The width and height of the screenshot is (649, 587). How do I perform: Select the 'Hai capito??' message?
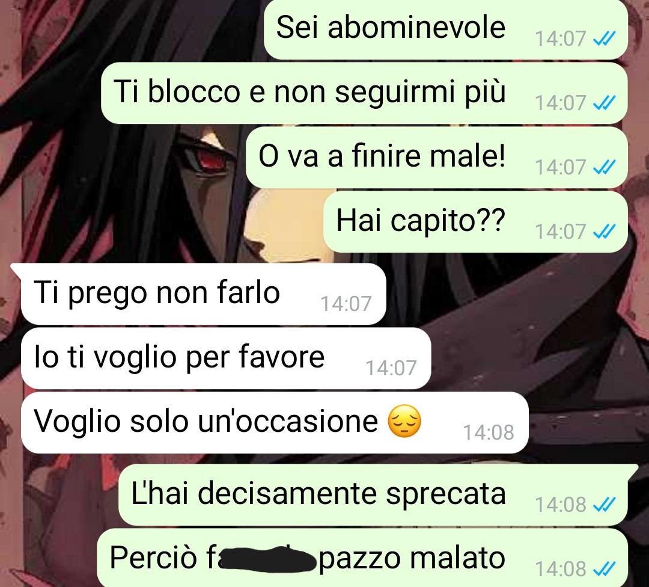475,221
